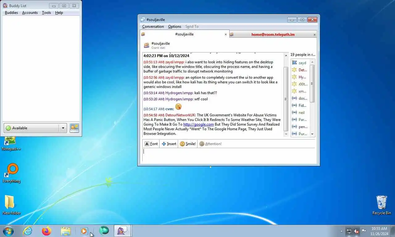Switch to home@room.telepath.im tab
The height and width of the screenshot is (237, 395).
273,35
